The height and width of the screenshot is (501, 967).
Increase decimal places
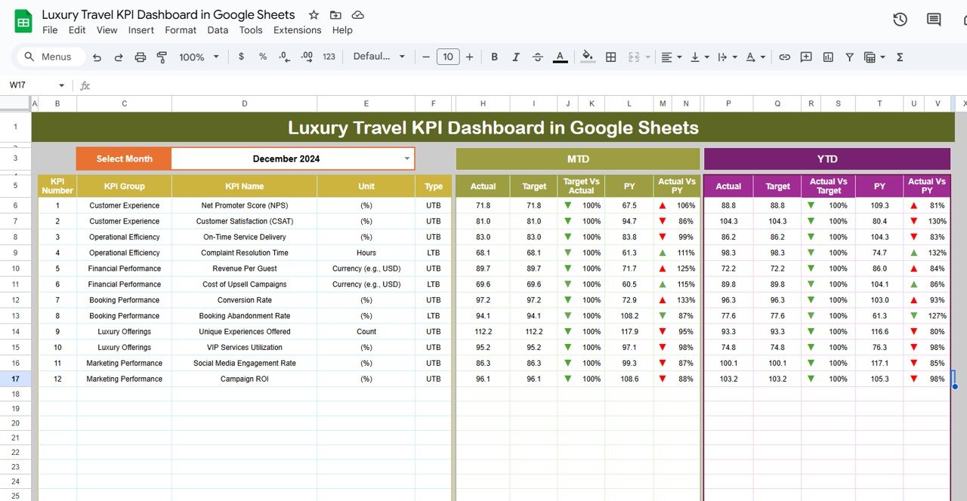[307, 57]
